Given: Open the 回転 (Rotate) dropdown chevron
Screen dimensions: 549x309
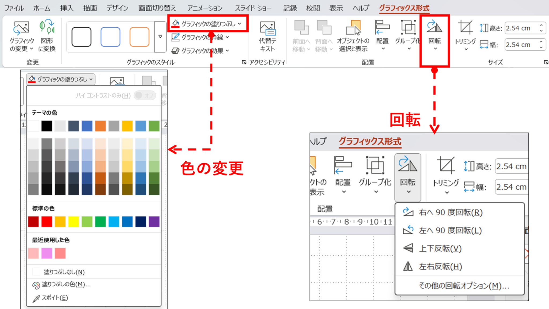Looking at the screenshot, I should (435, 48).
